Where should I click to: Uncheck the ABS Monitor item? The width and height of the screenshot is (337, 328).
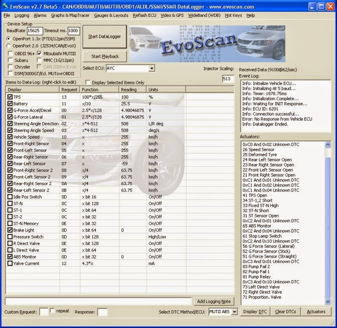pyautogui.click(x=10, y=256)
